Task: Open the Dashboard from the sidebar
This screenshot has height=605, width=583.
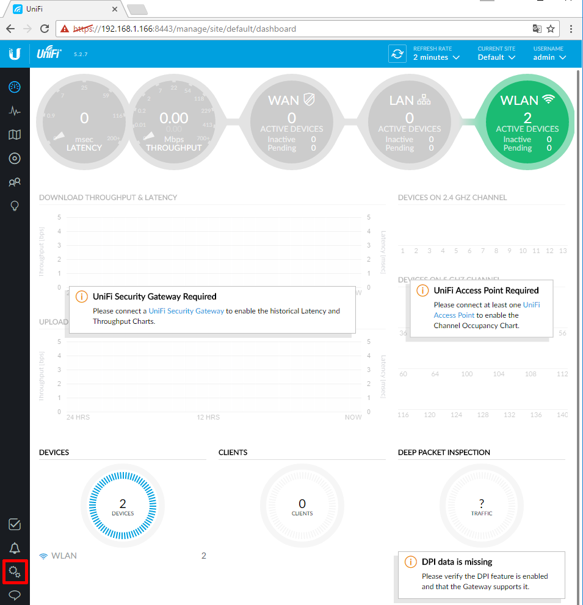Action: (15, 87)
